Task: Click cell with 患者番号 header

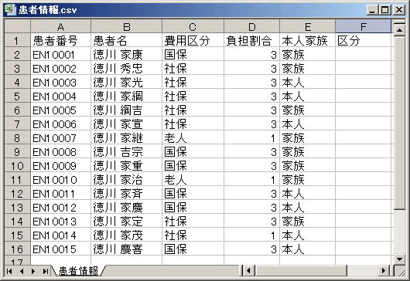Action: pos(60,41)
